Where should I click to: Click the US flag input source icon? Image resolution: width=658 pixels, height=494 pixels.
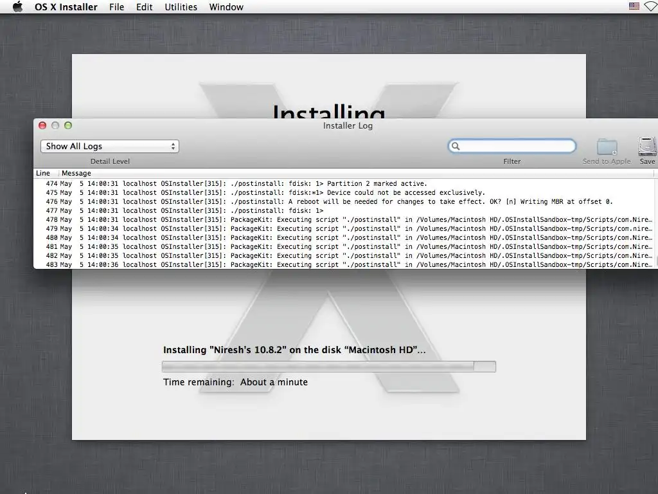click(x=634, y=6)
